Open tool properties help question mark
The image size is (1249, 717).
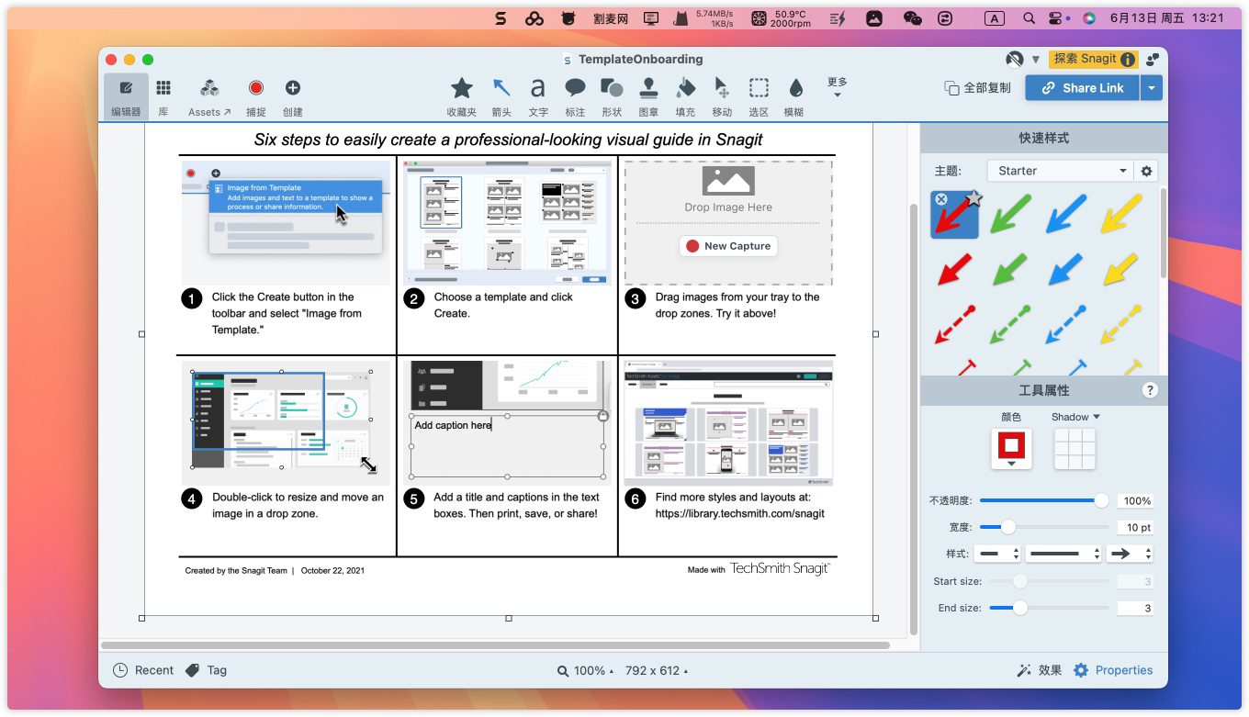pos(1149,390)
